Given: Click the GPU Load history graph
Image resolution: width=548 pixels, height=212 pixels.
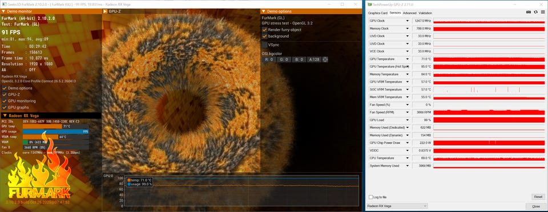Looking at the screenshot, I should click(x=489, y=120).
